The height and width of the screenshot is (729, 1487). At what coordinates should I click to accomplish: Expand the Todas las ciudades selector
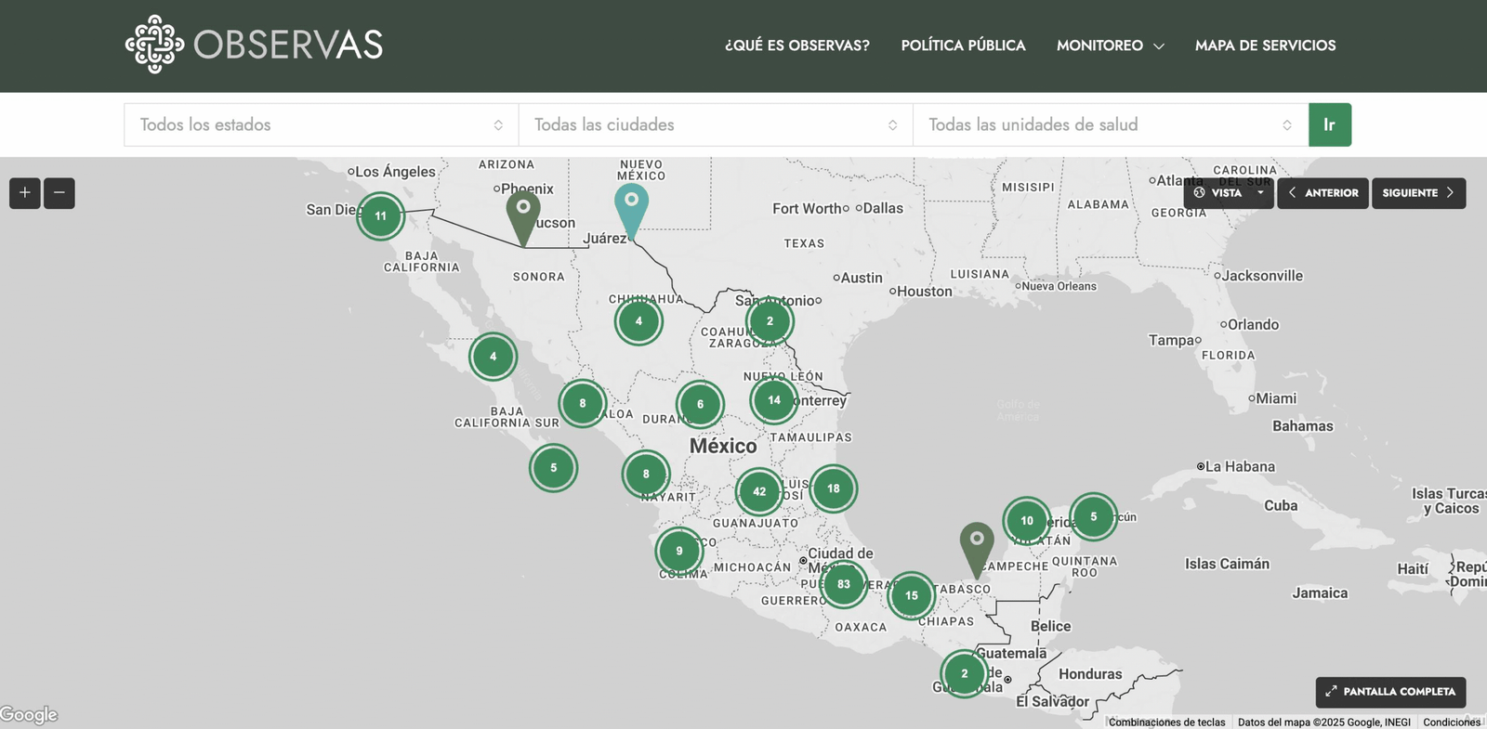716,124
